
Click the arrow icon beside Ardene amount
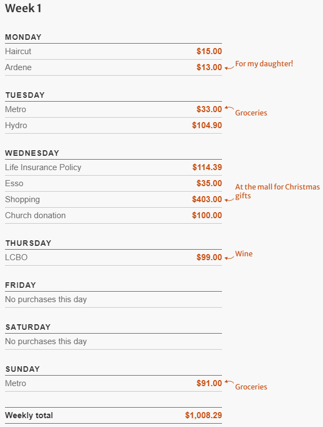[x=229, y=67]
